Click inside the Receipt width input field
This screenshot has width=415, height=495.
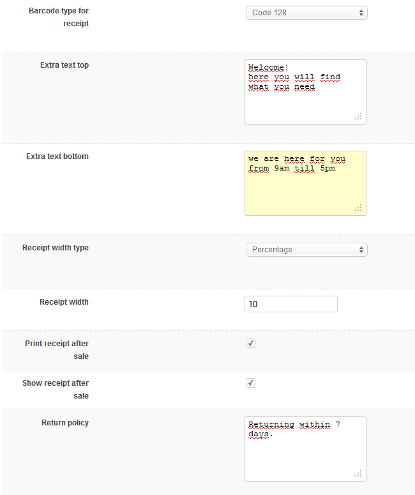coord(290,305)
